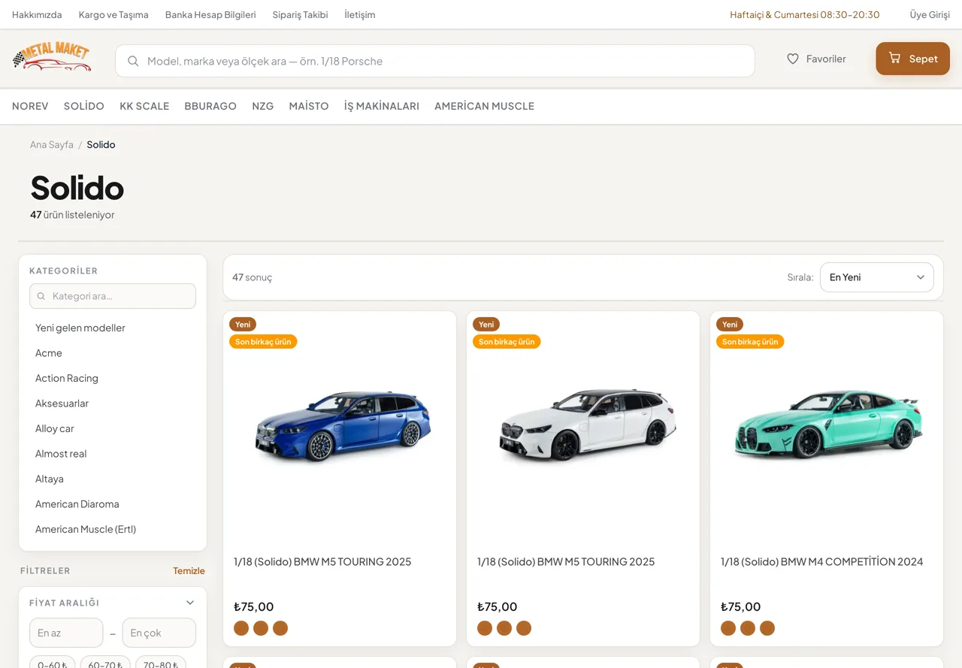Open the Hakkımızda page
Viewport: 962px width, 668px height.
coord(37,14)
